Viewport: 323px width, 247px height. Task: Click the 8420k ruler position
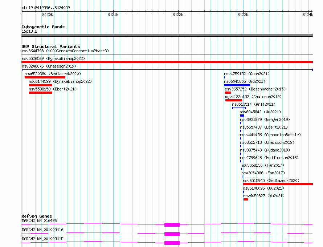48,15
